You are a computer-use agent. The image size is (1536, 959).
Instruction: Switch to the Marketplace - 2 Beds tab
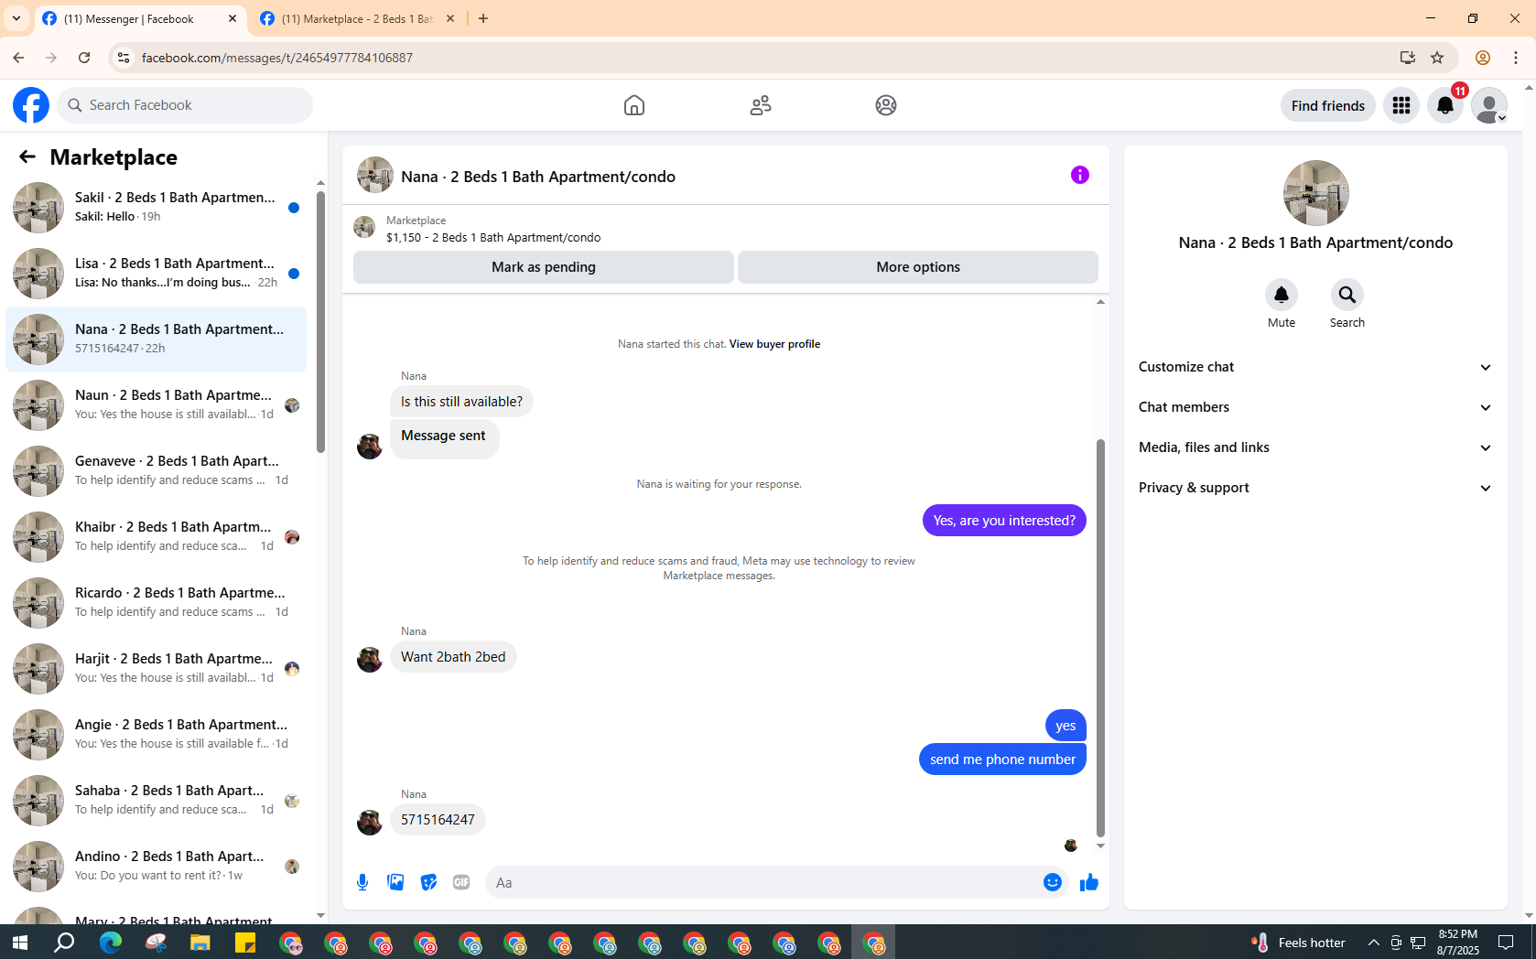click(358, 18)
